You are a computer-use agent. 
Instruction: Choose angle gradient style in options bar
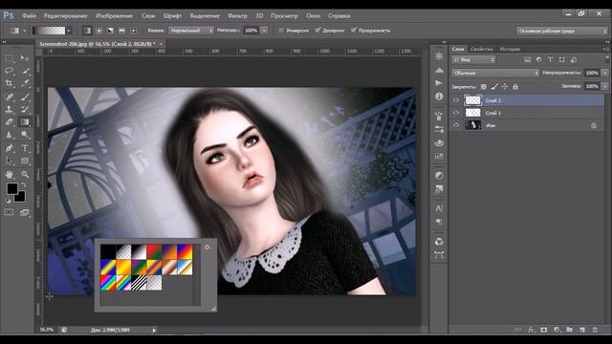(x=111, y=31)
